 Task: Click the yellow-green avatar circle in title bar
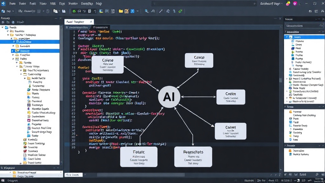(288, 3)
